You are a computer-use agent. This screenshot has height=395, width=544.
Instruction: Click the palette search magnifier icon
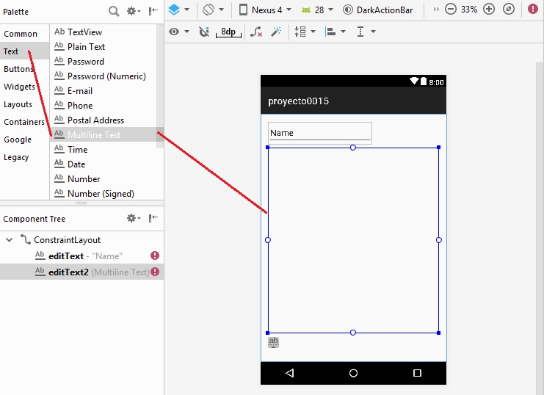(x=114, y=11)
